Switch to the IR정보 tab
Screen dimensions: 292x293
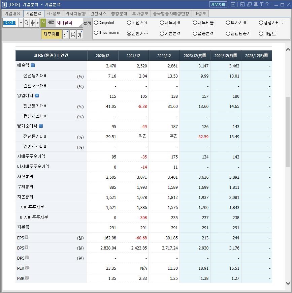[200, 13]
